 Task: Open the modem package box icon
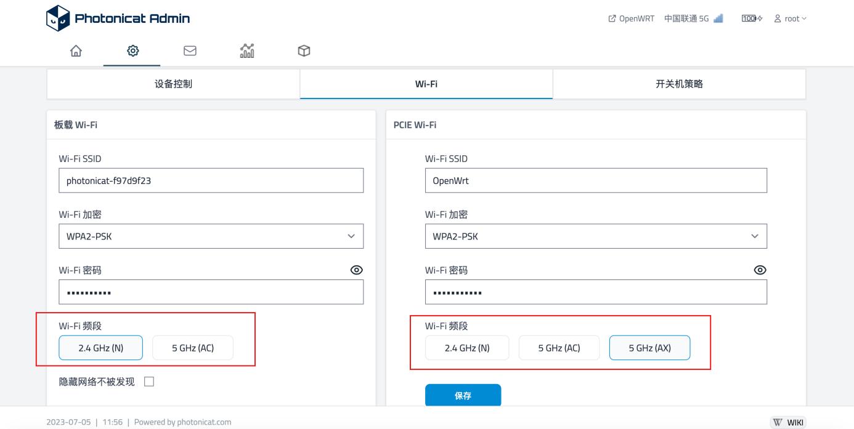[304, 52]
